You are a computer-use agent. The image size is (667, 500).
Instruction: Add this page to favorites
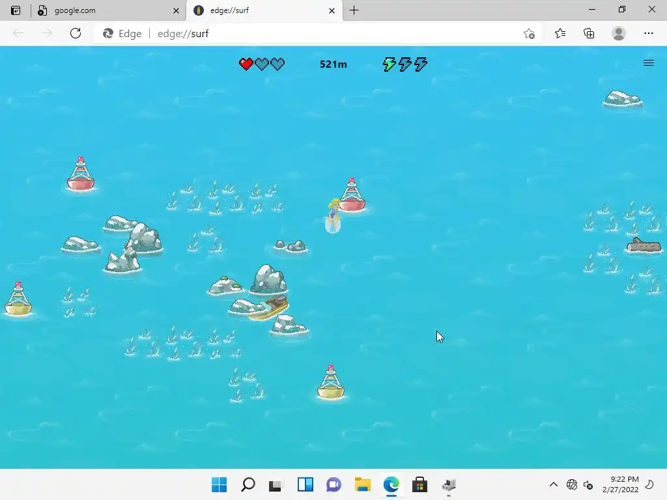529,34
